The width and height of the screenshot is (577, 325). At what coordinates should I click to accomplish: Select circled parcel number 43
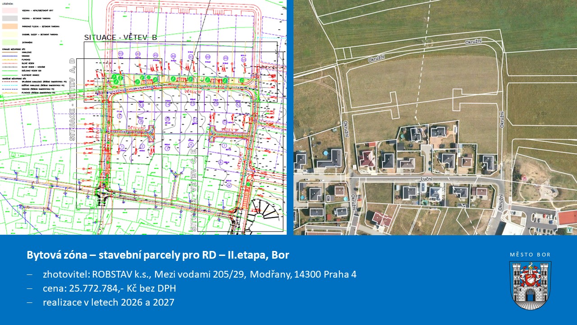pos(121,54)
